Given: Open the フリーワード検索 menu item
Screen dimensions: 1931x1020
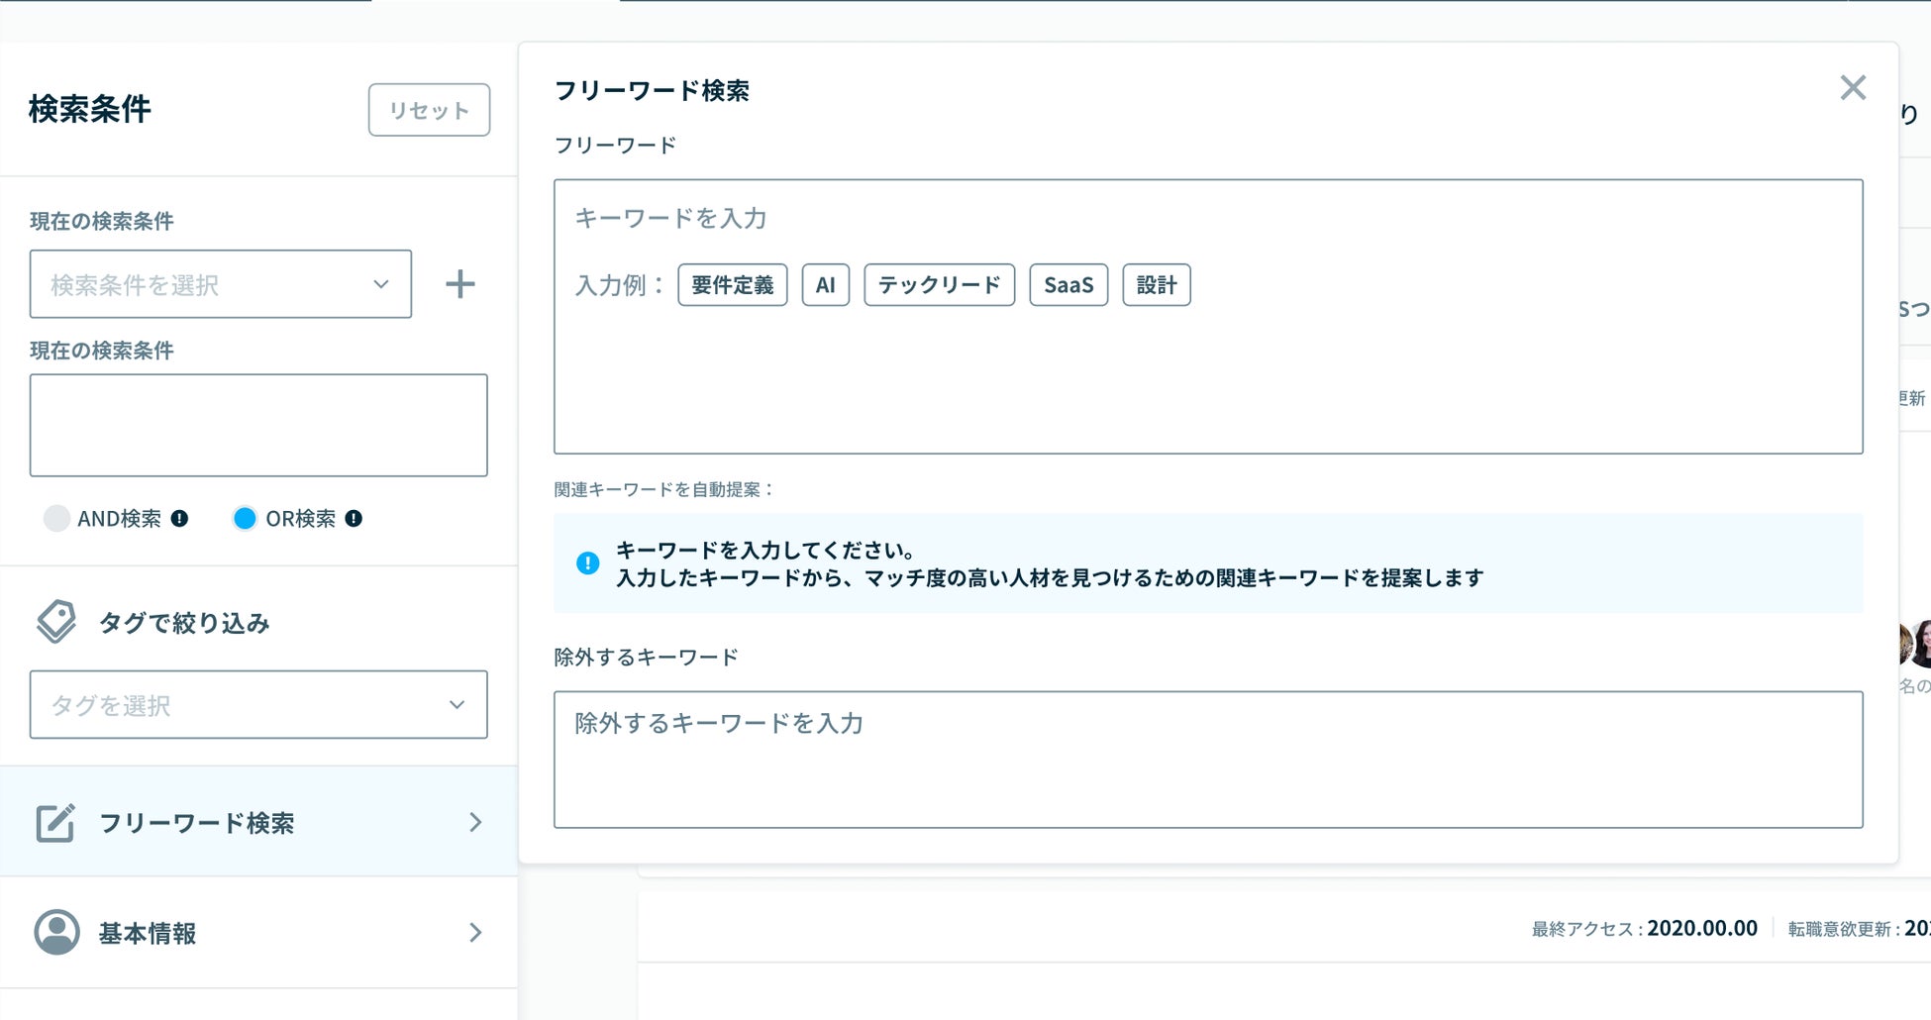Looking at the screenshot, I should [x=257, y=822].
